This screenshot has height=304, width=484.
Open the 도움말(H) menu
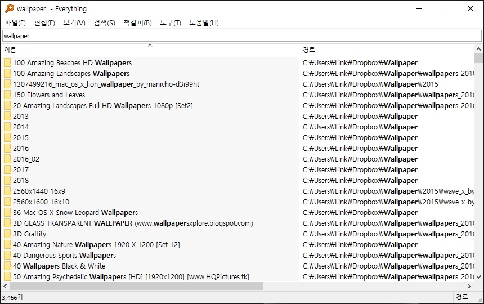[x=204, y=23]
